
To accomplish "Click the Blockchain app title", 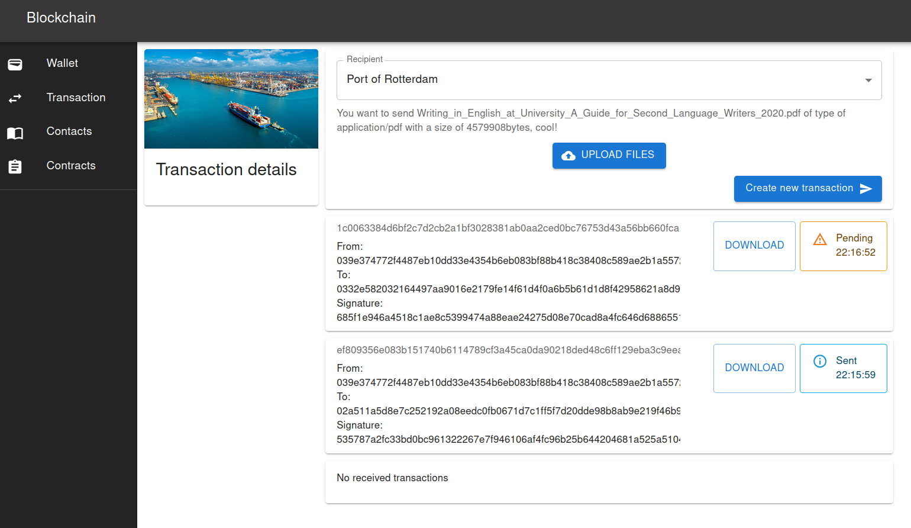I will pyautogui.click(x=61, y=18).
